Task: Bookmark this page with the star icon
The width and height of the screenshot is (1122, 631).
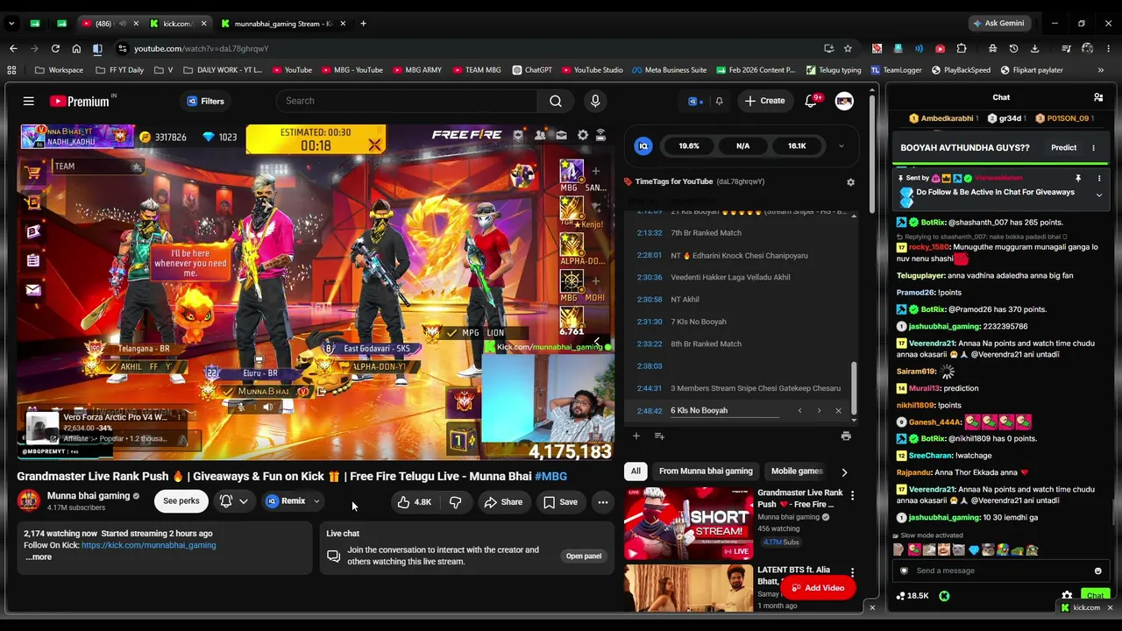Action: coord(848,48)
